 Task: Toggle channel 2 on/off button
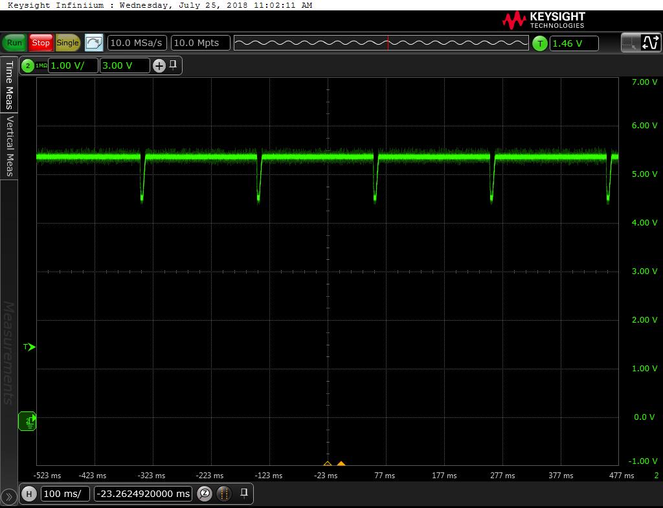(28, 65)
